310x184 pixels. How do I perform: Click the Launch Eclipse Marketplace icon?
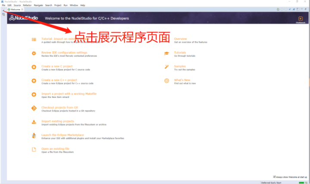click(34, 136)
